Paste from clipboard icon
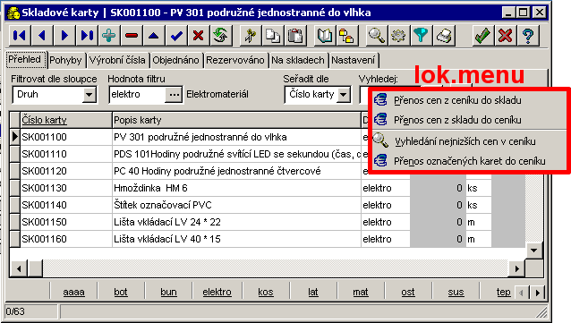The image size is (571, 323). (295, 36)
